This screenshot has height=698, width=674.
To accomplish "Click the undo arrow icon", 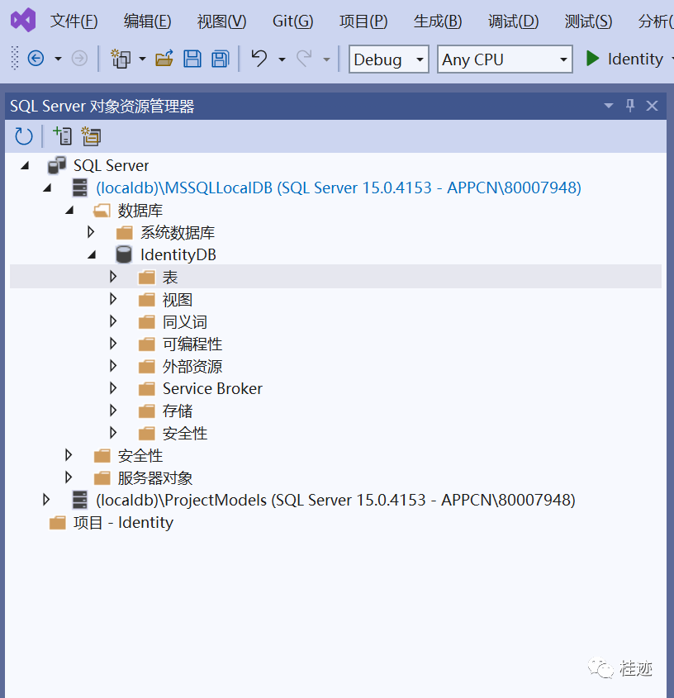I will click(259, 59).
